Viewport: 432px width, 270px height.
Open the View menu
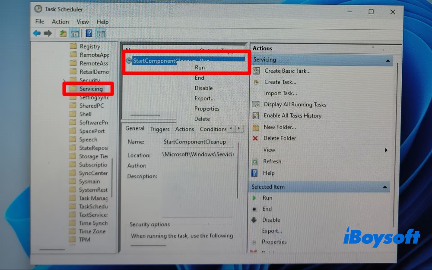click(x=83, y=22)
